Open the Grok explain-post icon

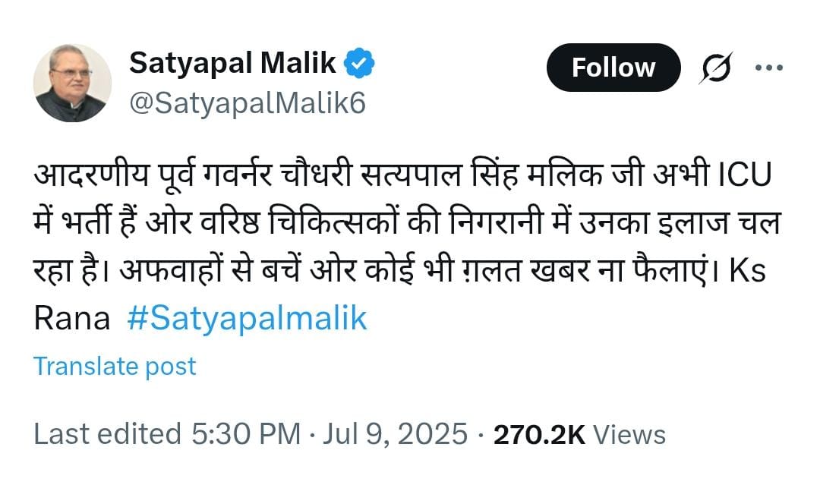pos(716,68)
